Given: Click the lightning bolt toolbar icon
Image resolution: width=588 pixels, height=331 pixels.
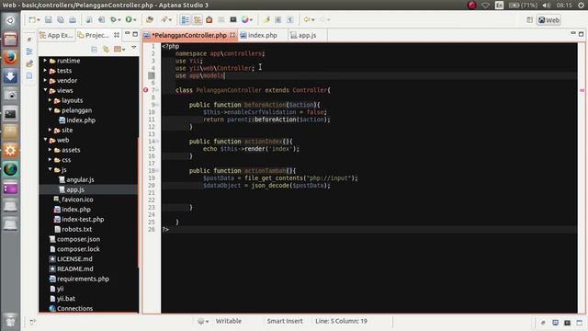Looking at the screenshot, I should 266,19.
